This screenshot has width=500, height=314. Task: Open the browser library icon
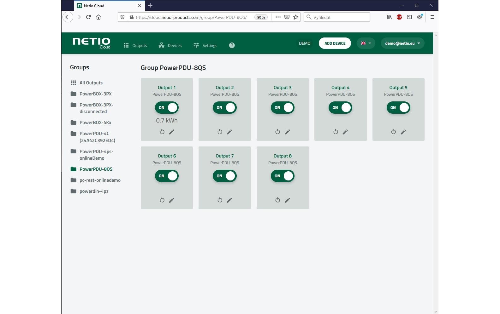pyautogui.click(x=389, y=17)
